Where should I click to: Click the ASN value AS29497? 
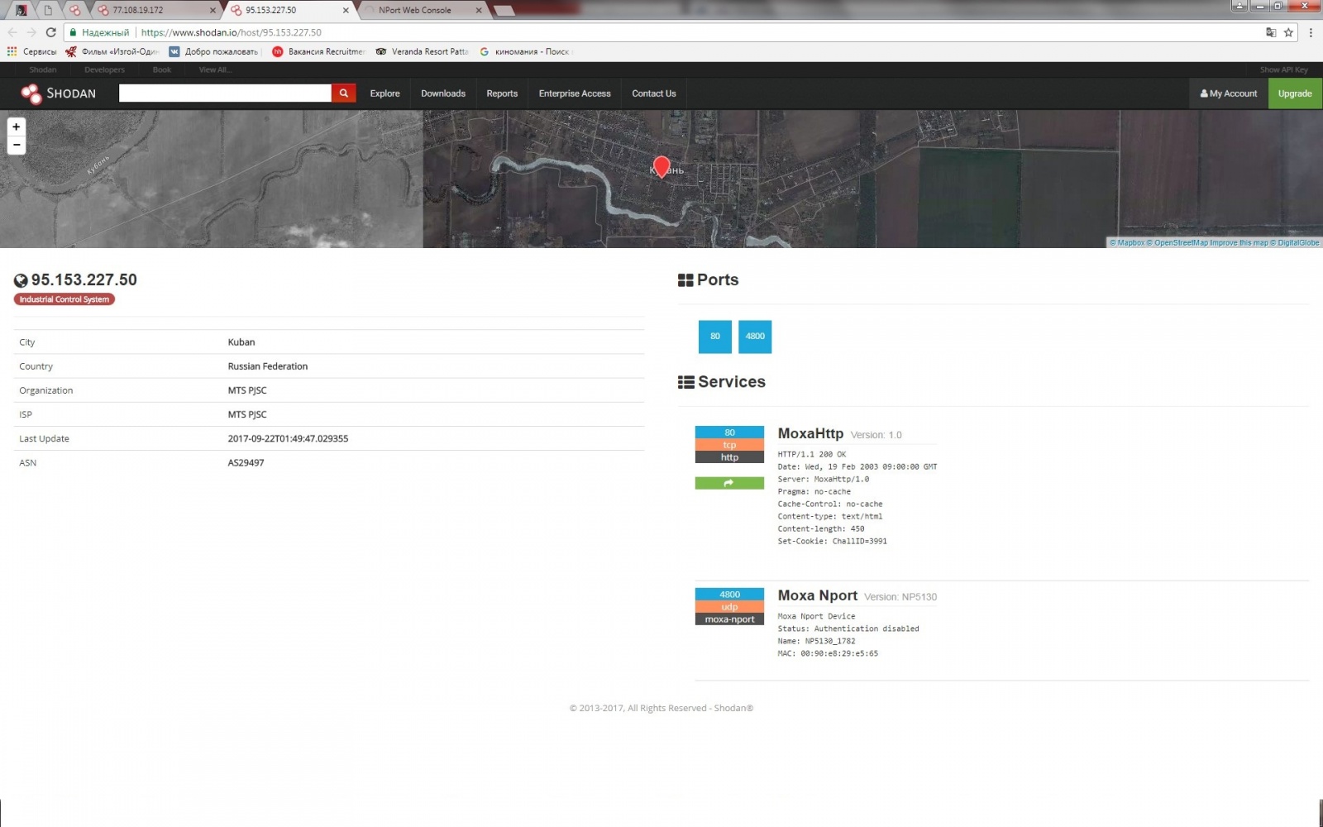tap(246, 463)
